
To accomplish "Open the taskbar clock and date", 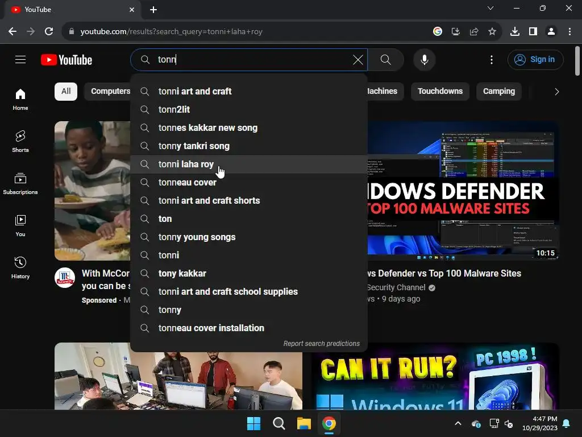I will (540, 423).
